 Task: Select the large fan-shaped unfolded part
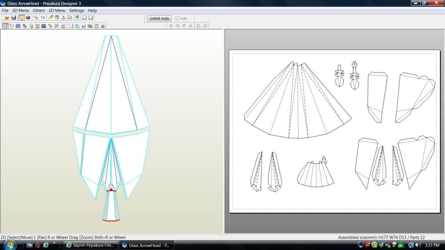click(x=298, y=100)
